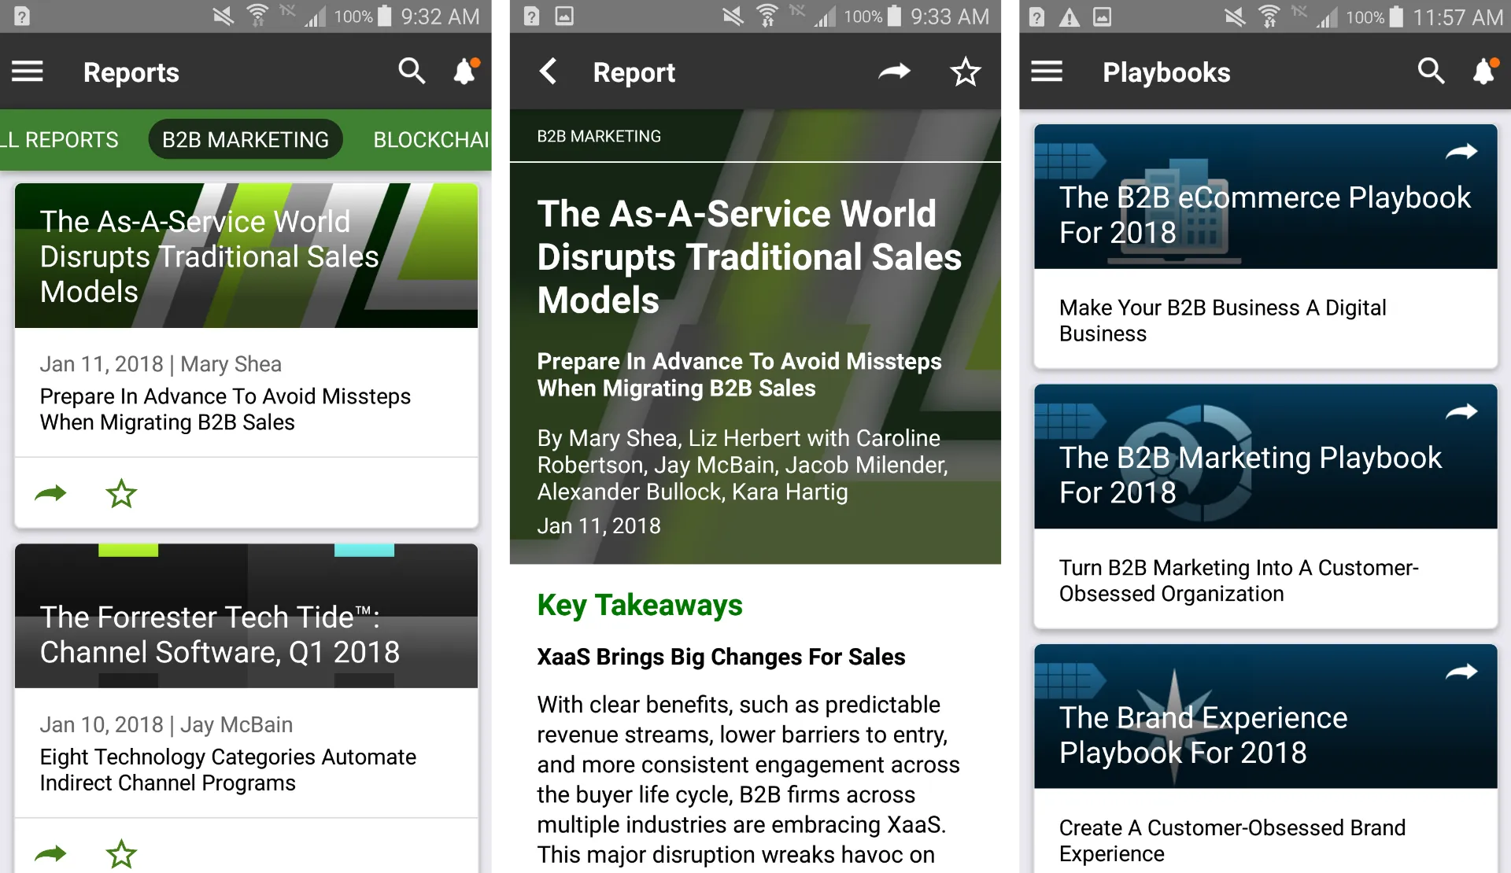The width and height of the screenshot is (1511, 873).
Task: Tap 'Jan 11, 2018 | Mary Shea' byline
Action: (x=161, y=364)
